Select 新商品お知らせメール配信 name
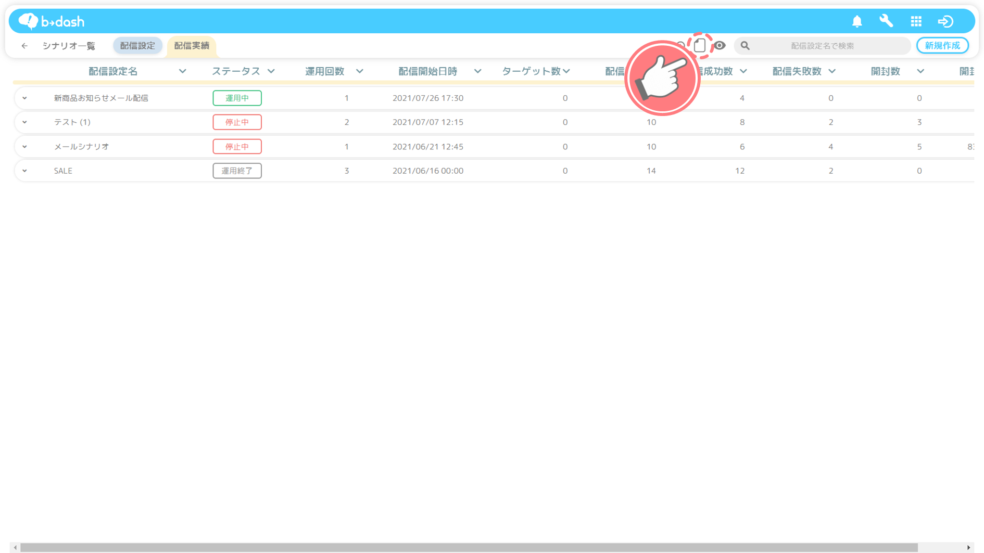 (x=101, y=98)
